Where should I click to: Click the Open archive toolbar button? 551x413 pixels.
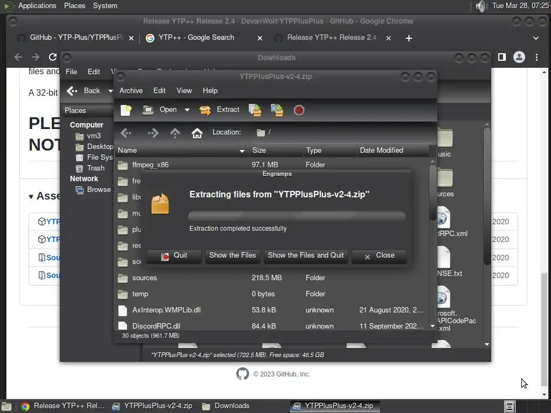[x=160, y=110]
